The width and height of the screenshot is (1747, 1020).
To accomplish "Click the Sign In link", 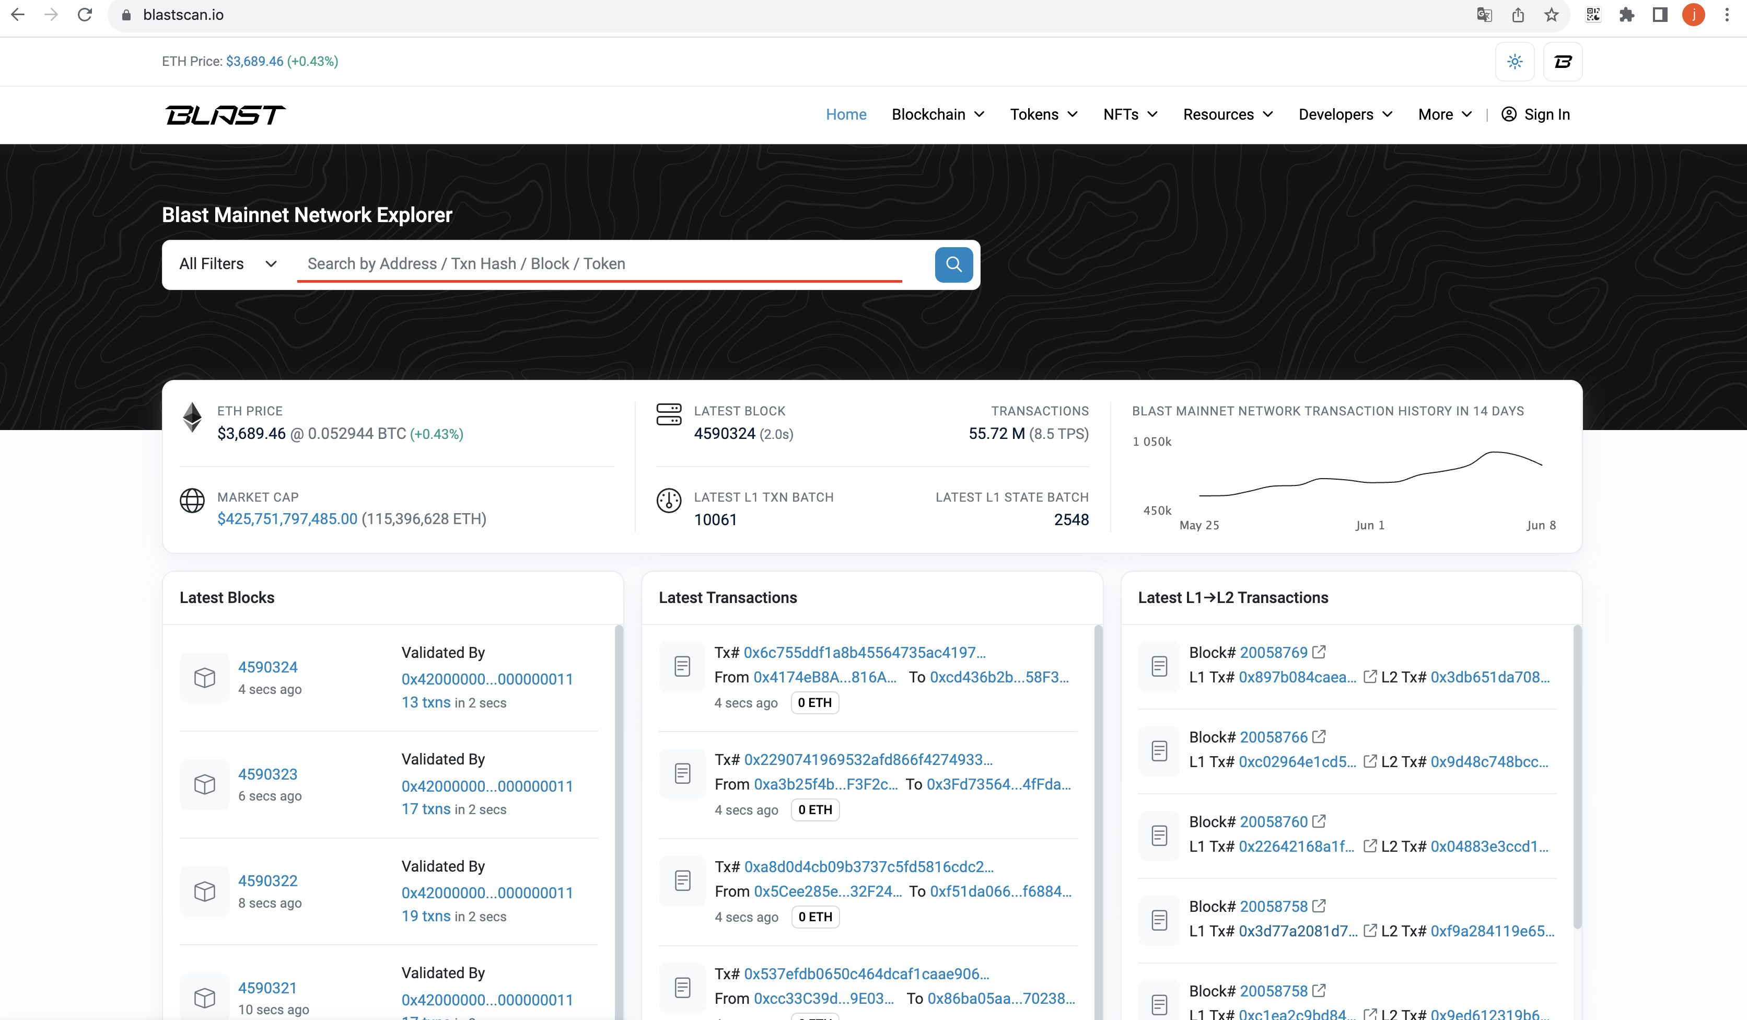I will [1535, 114].
